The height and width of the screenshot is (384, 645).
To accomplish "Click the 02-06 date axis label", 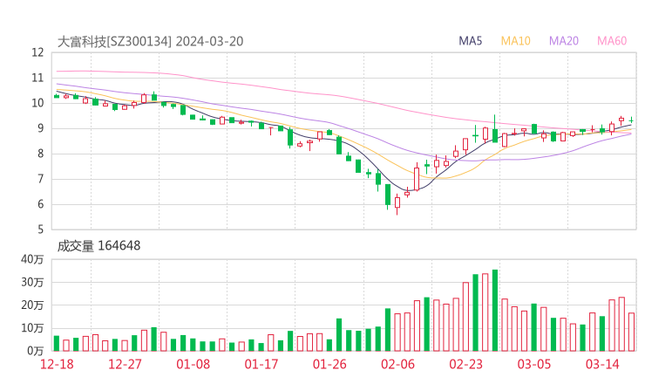I will pyautogui.click(x=397, y=364).
